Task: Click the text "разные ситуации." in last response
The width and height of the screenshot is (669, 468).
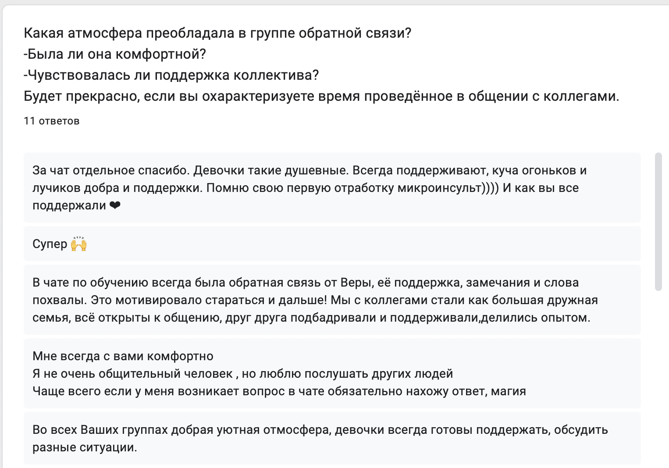Action: coord(85,447)
